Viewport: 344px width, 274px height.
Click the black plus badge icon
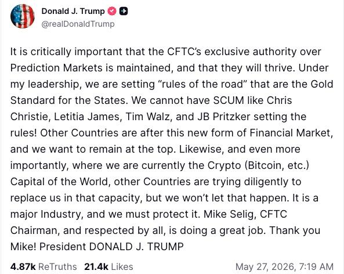124,11
